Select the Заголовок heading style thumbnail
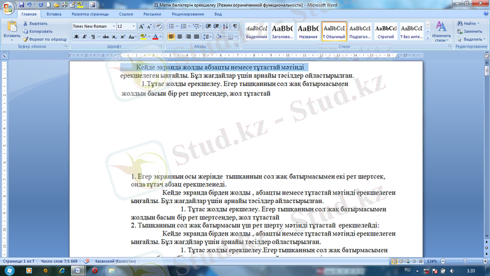The width and height of the screenshot is (490, 276). 282,31
